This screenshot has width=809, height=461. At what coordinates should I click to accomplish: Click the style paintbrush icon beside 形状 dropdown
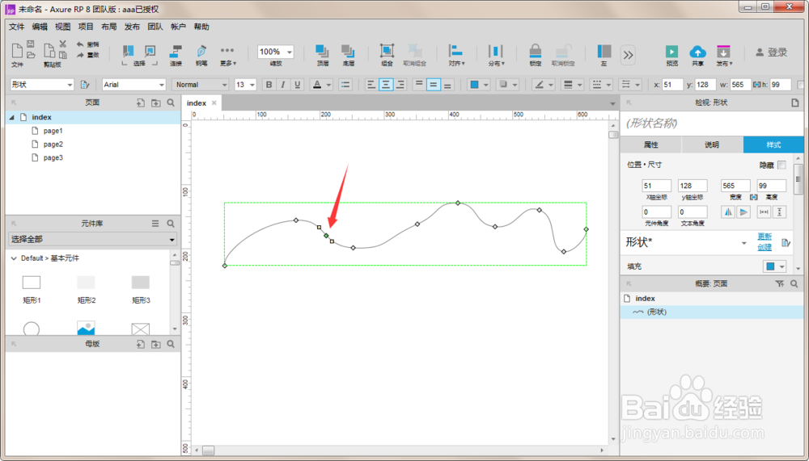coord(85,85)
